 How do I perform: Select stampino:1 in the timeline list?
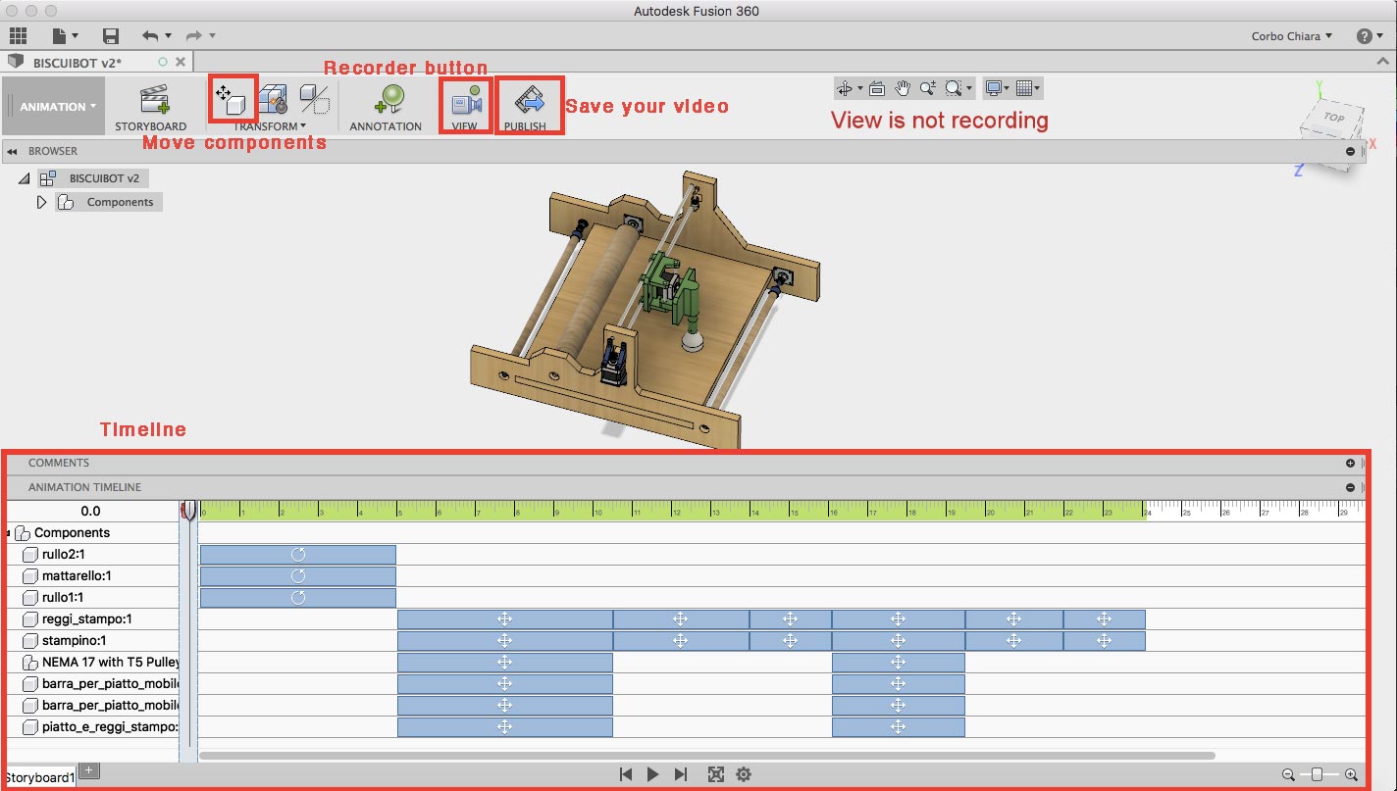77,641
